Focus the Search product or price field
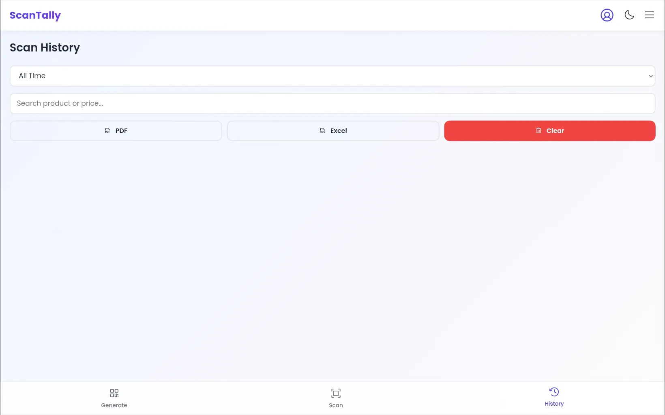 coord(332,103)
